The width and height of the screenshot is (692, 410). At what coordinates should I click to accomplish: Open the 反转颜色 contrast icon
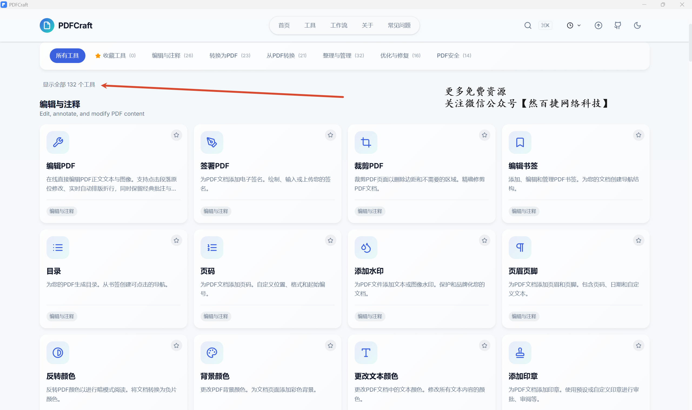click(x=58, y=352)
